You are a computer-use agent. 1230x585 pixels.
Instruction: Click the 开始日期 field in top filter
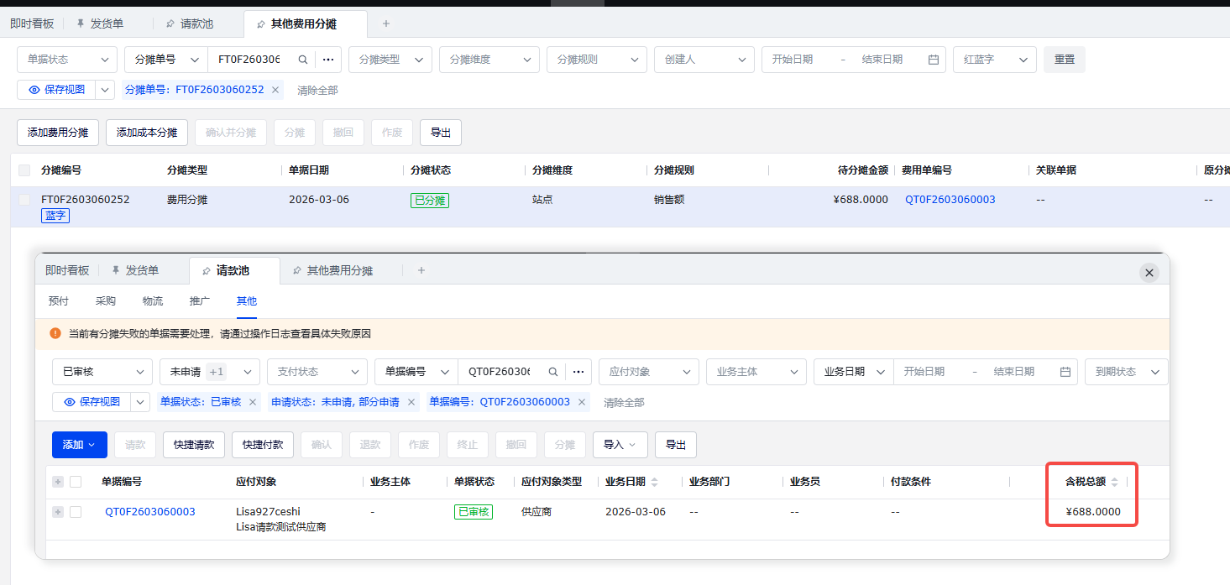click(x=793, y=60)
